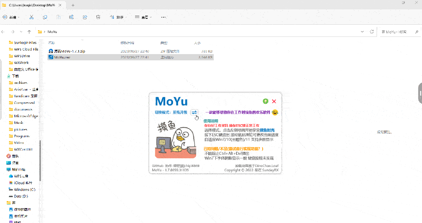
Task: Open 音乐 library in sidebar
Action: click(13, 156)
